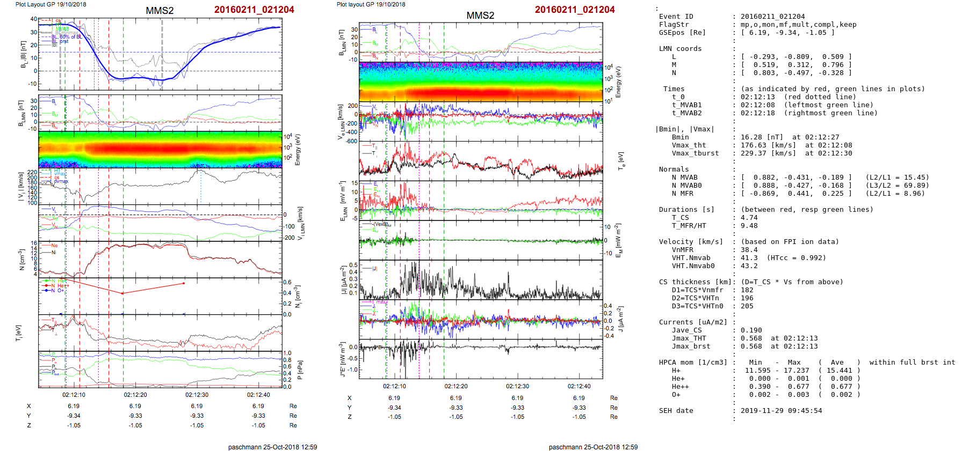The height and width of the screenshot is (451, 969).
Task: Select D1=TCS*Vnmfr thickness value 182
Action: point(747,290)
